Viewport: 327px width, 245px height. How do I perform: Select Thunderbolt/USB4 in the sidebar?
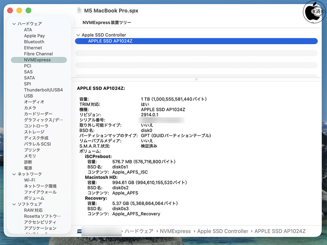[43, 90]
